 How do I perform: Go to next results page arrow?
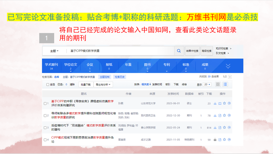pyautogui.click(x=230, y=77)
